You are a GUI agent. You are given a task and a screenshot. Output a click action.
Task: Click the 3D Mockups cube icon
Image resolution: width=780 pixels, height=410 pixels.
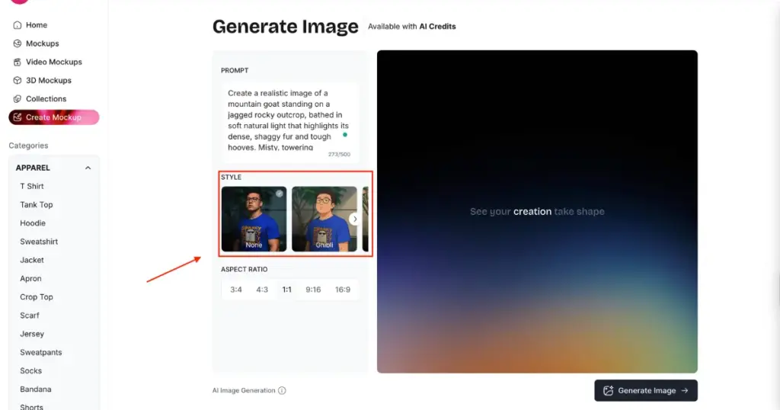pos(18,80)
